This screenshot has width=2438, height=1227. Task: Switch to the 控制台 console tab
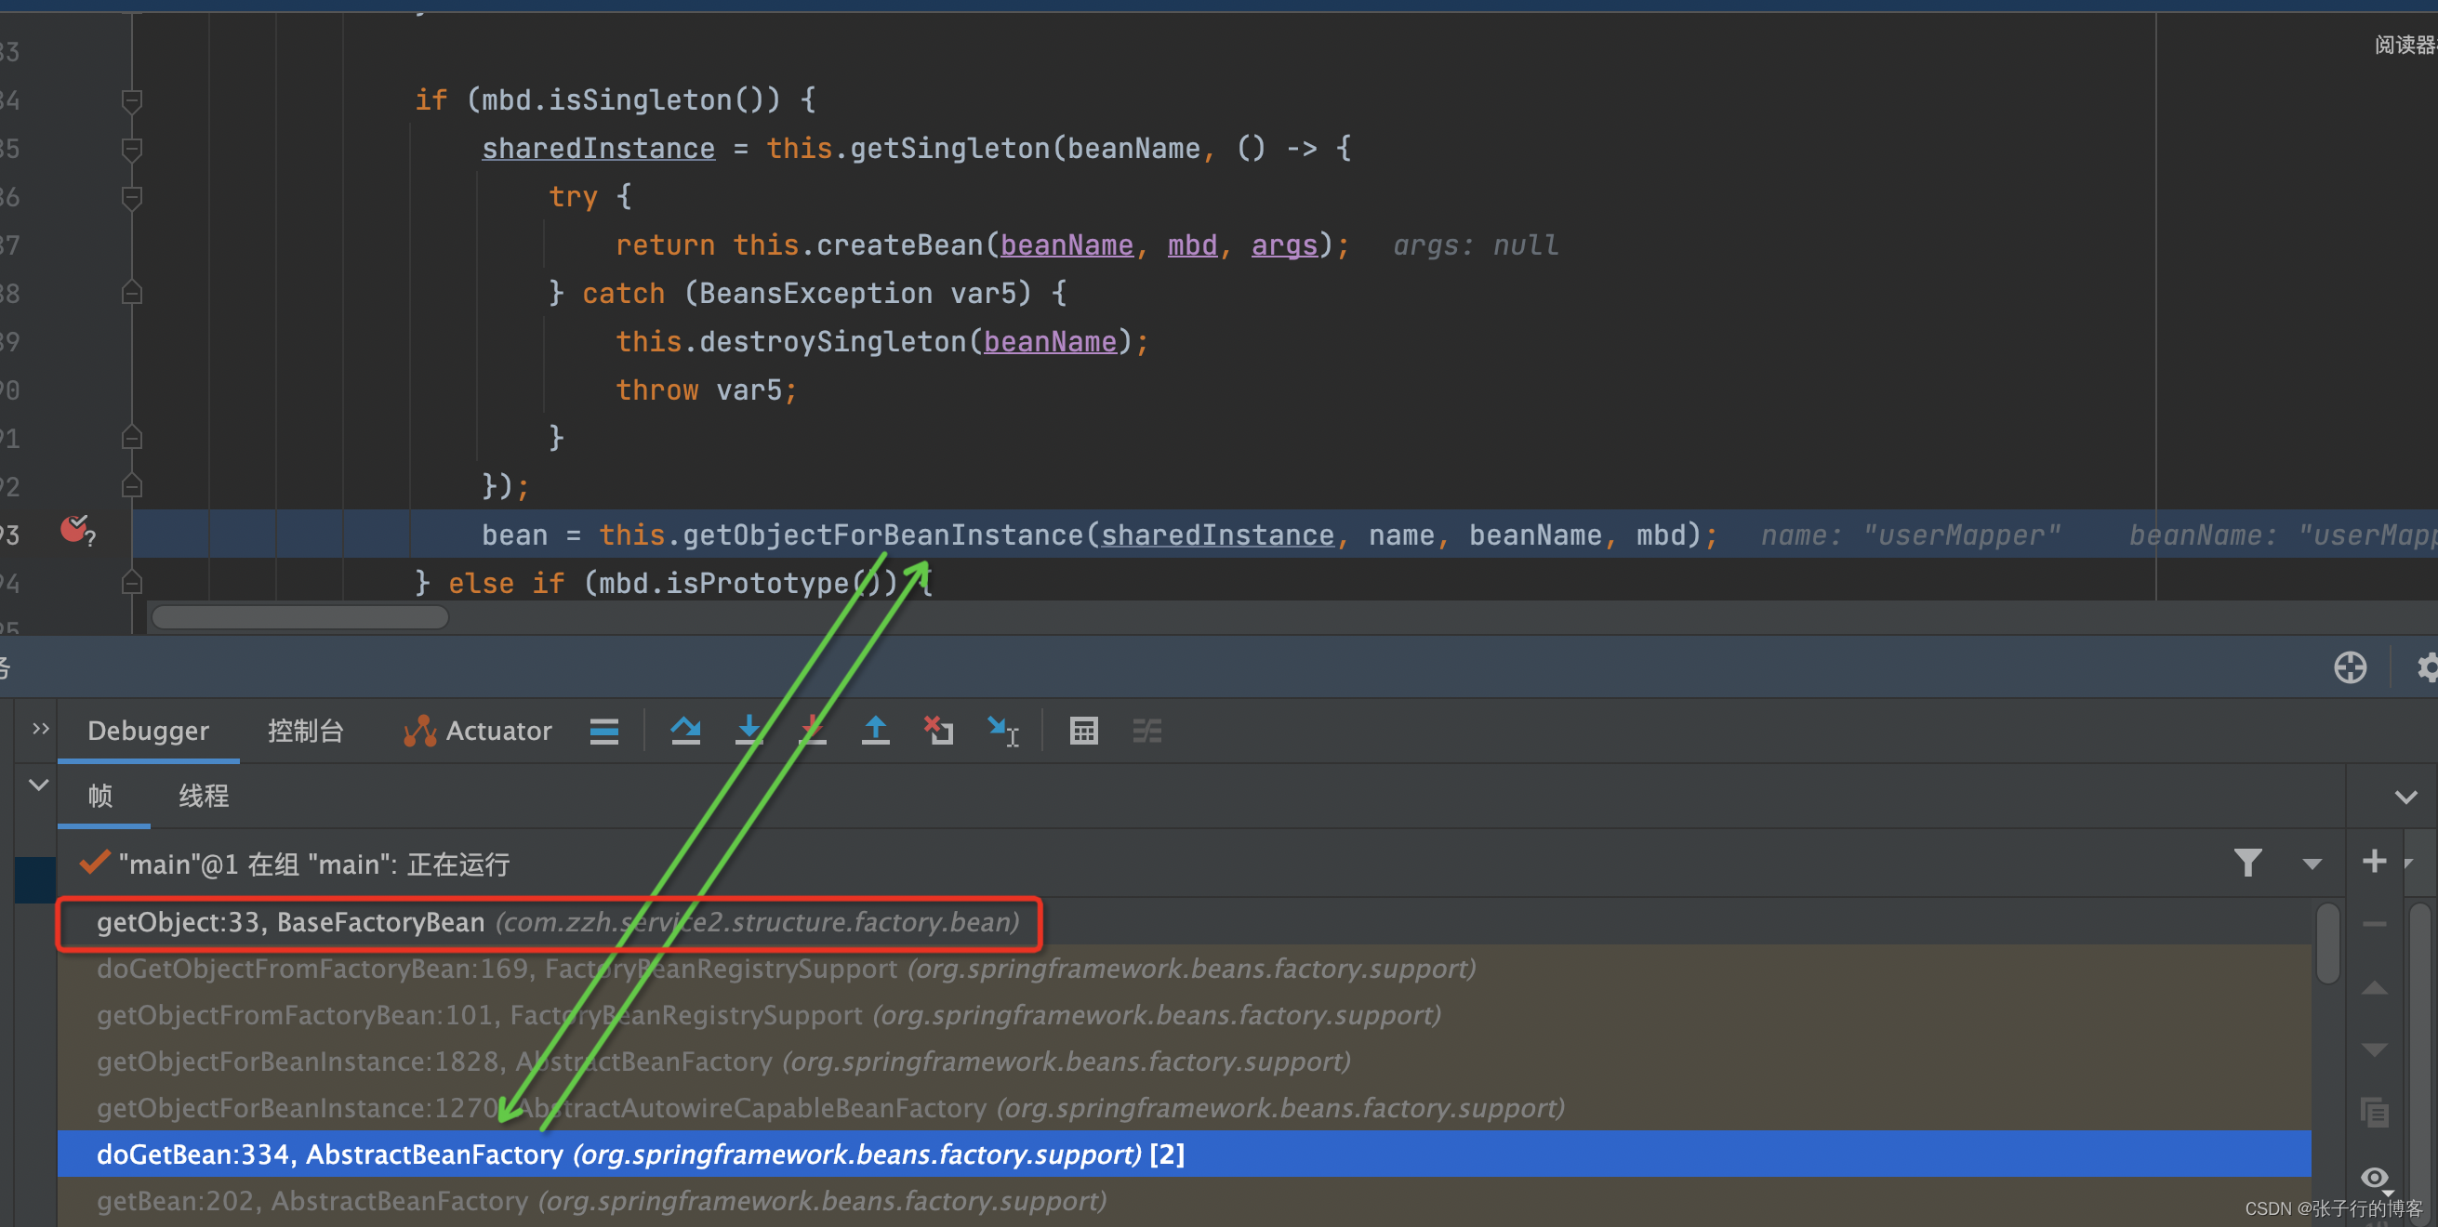[x=305, y=731]
